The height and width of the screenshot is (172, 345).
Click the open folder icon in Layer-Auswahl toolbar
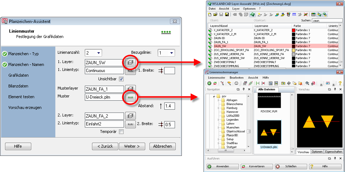coord(216,14)
